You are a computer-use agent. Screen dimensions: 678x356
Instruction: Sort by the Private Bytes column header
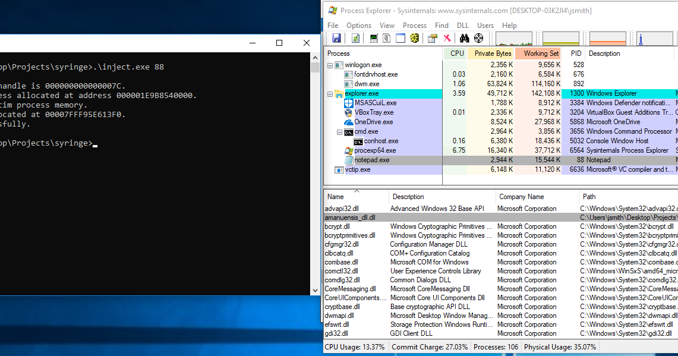coord(491,53)
